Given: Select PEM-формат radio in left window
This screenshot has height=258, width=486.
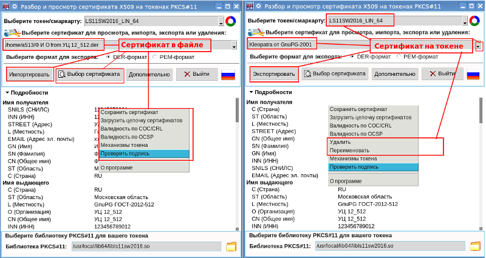Looking at the screenshot, I should pyautogui.click(x=155, y=57).
